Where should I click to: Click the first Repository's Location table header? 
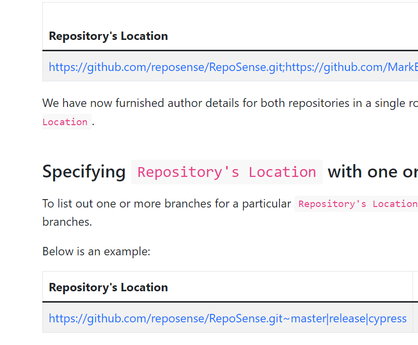pos(108,36)
